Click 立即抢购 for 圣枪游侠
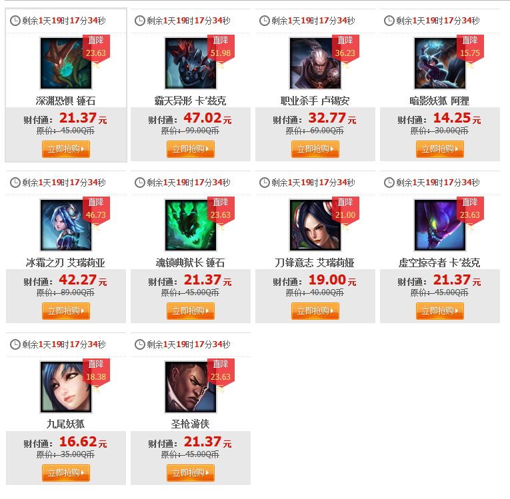Viewport: 510px width, 499px height. coord(191,473)
